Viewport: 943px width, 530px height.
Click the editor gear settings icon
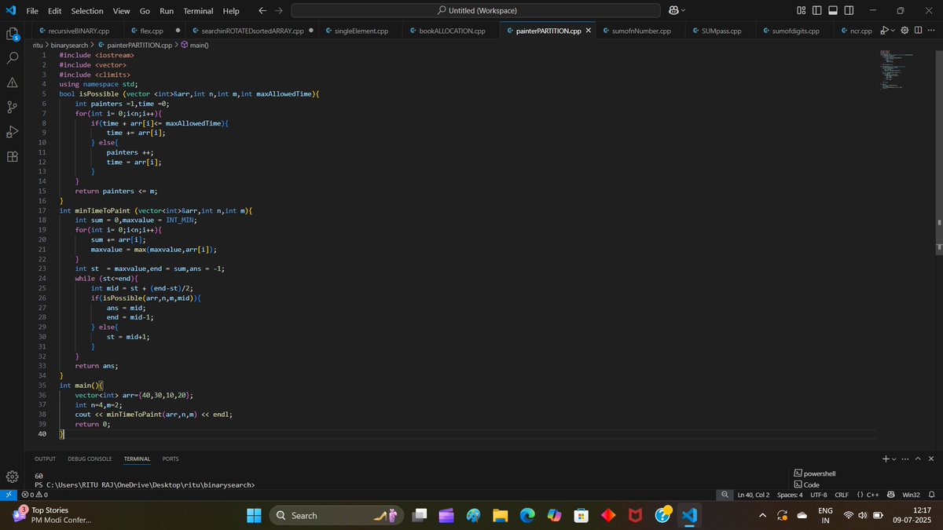904,31
